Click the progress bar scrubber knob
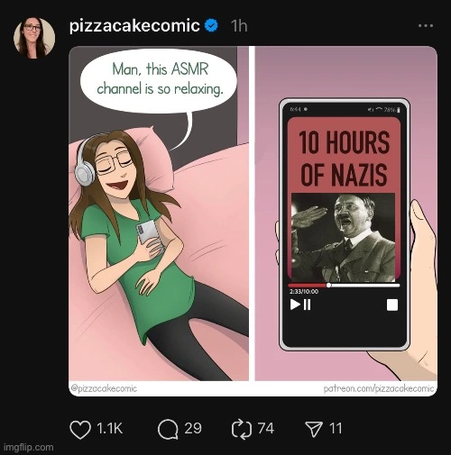This screenshot has height=455, width=451. [328, 285]
